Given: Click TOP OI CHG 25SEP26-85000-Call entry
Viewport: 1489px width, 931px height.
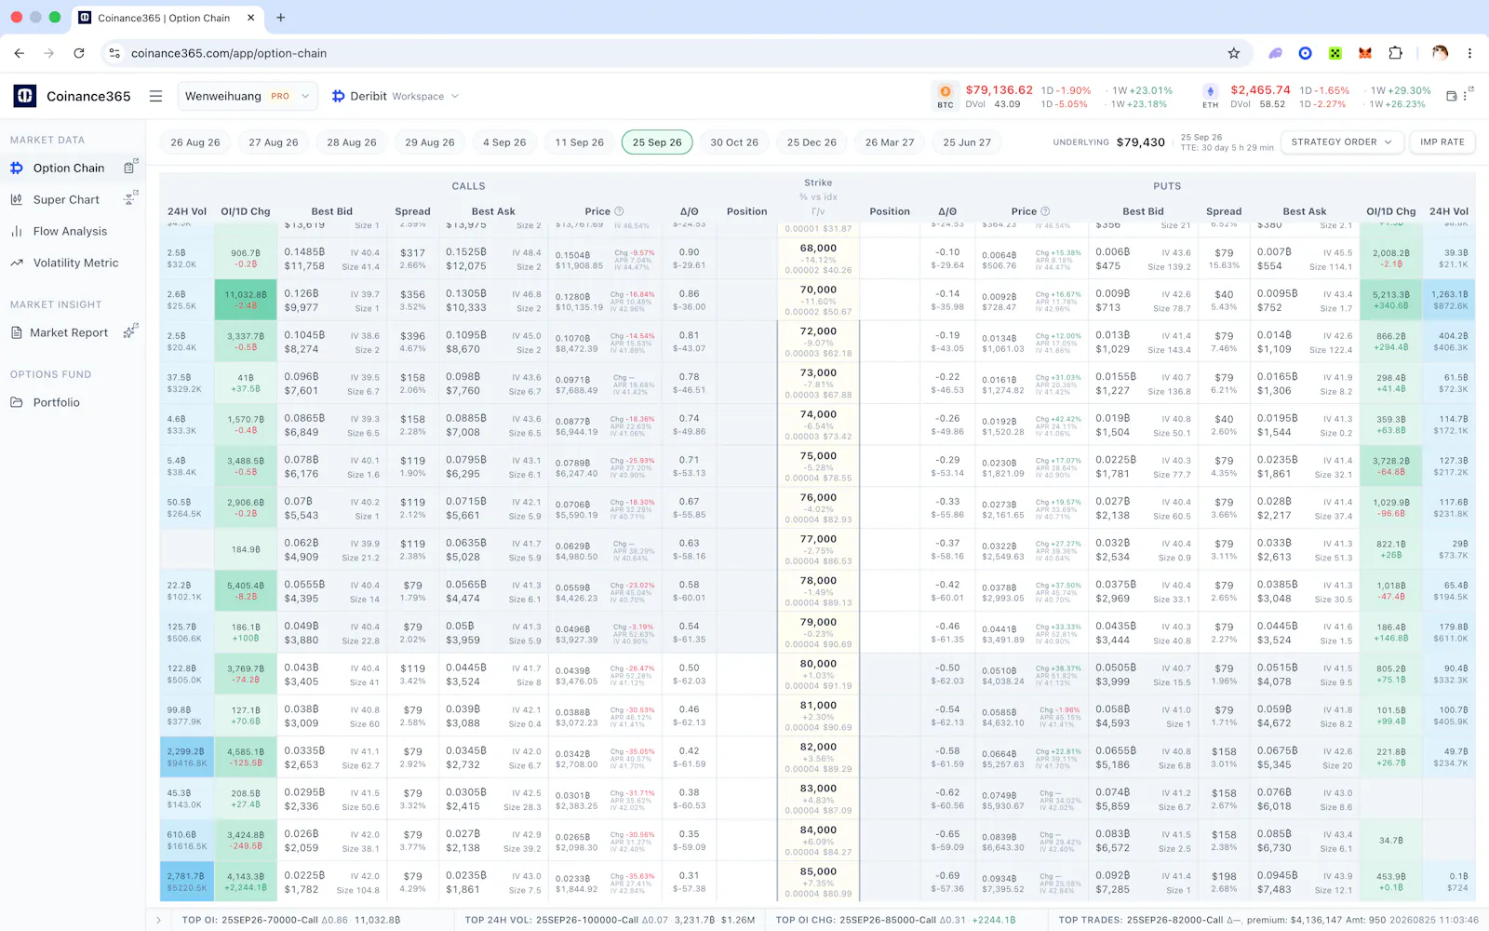Looking at the screenshot, I should point(895,920).
